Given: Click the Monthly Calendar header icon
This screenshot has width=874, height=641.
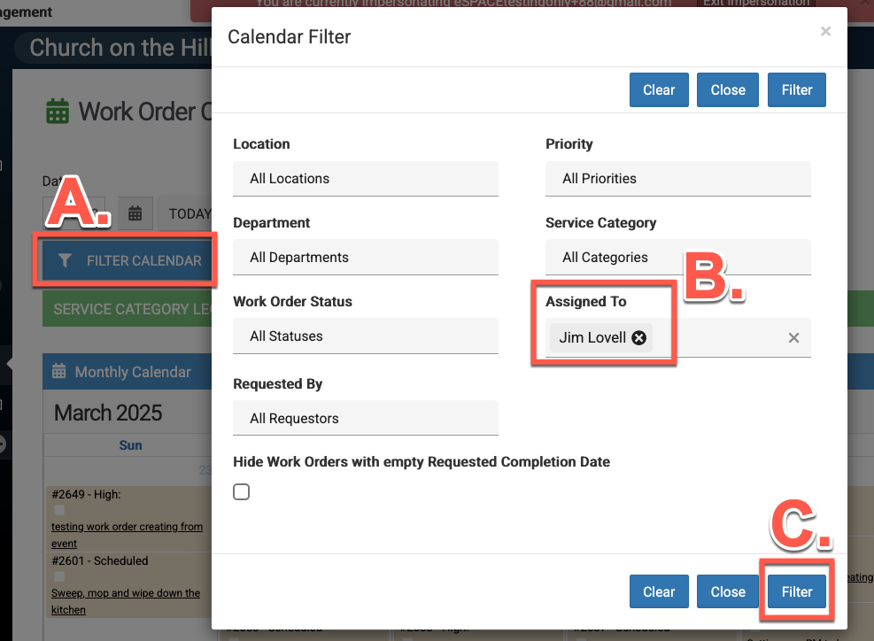Looking at the screenshot, I should tap(59, 372).
